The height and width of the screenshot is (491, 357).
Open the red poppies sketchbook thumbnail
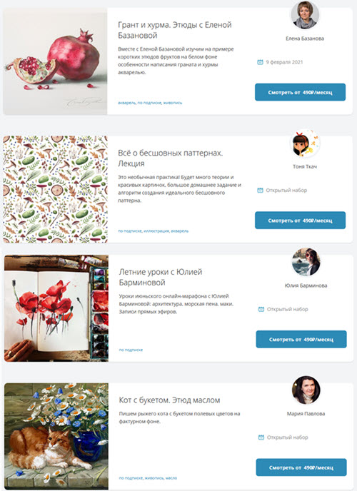coord(56,308)
